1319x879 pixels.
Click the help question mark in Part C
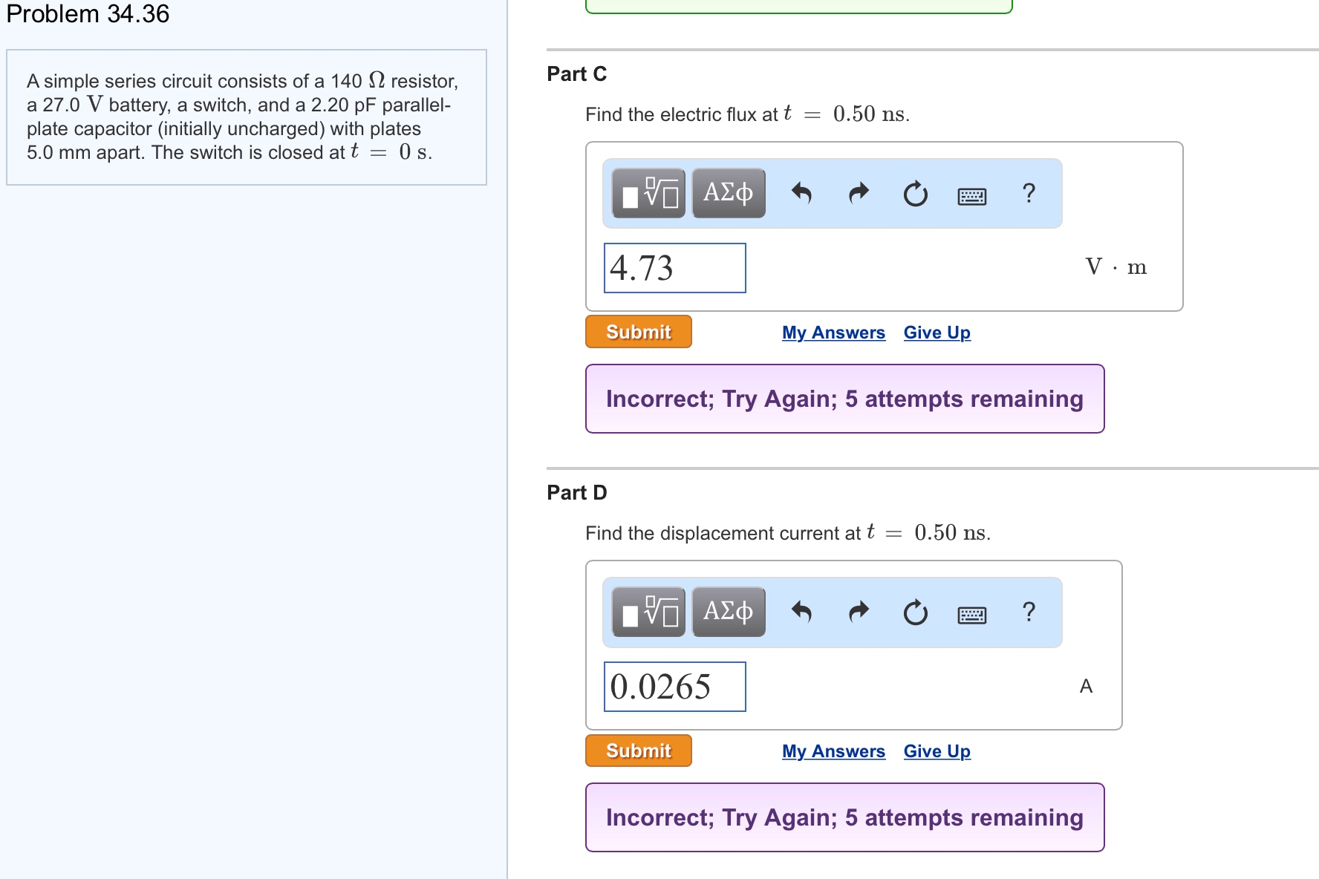click(1028, 194)
